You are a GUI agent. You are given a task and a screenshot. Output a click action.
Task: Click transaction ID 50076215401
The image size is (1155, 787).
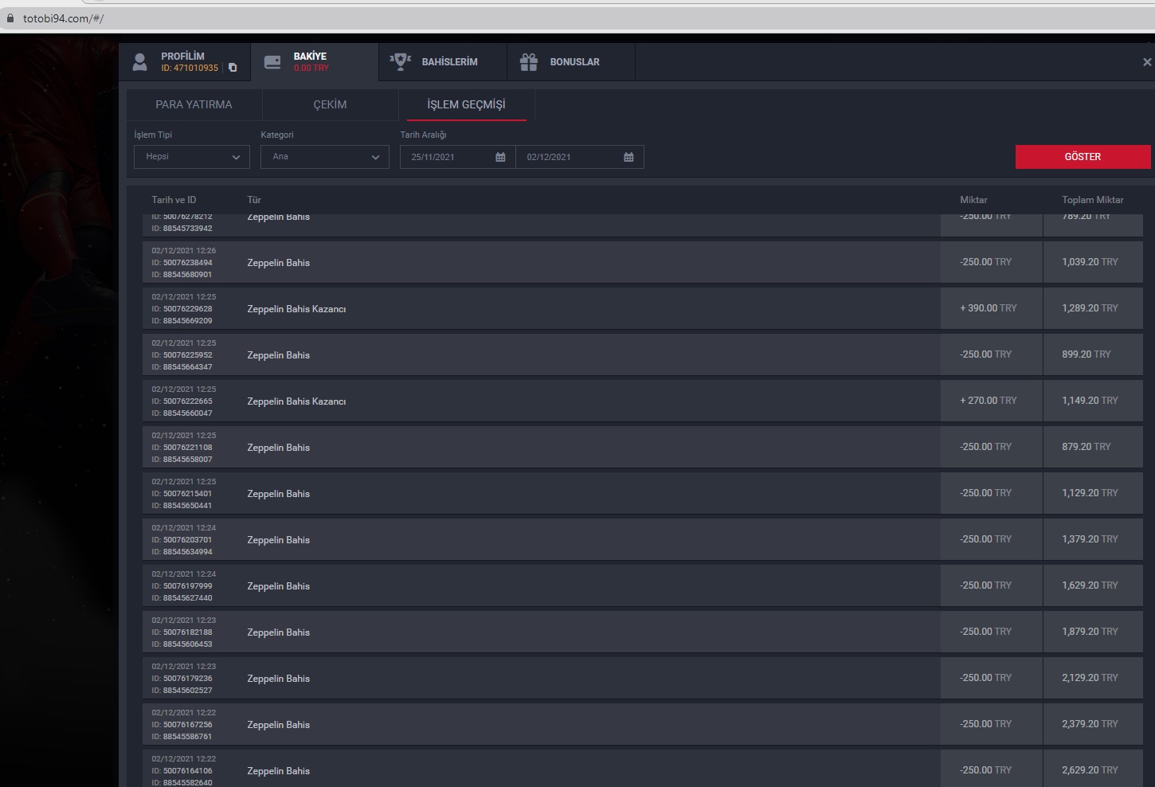pyautogui.click(x=182, y=494)
